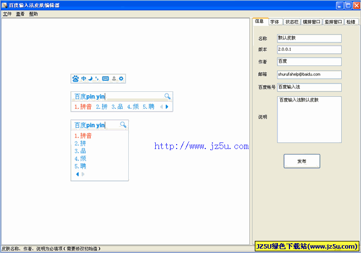Toggle the 中 Chinese mode icon

(84, 79)
